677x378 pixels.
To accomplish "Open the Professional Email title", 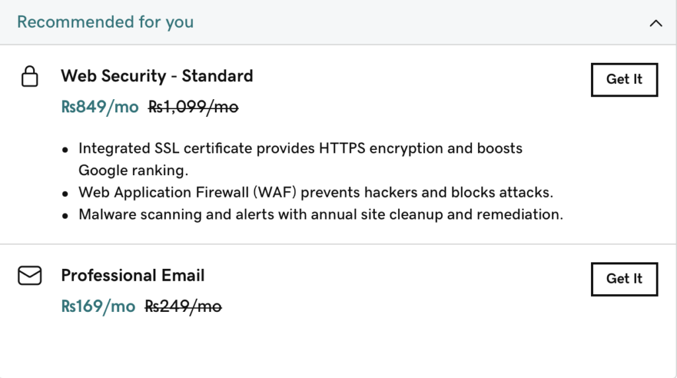I will coord(132,276).
